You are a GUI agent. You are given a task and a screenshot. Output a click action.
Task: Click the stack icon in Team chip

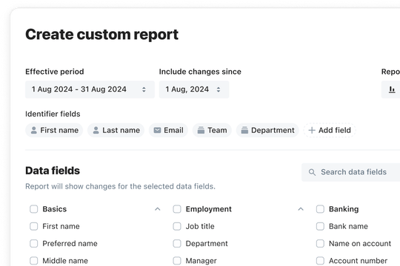[x=201, y=130]
